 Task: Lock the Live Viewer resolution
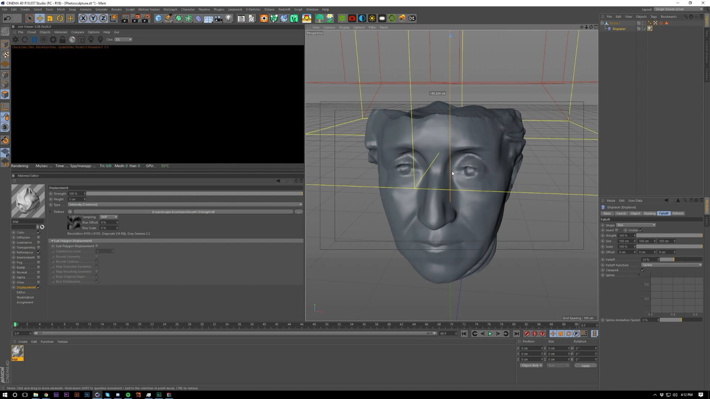click(62, 40)
